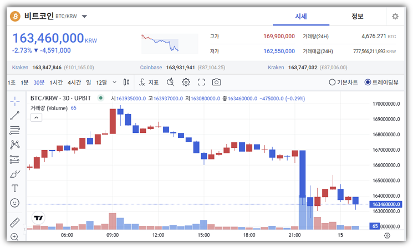Open page settings gear at top right

395,16
